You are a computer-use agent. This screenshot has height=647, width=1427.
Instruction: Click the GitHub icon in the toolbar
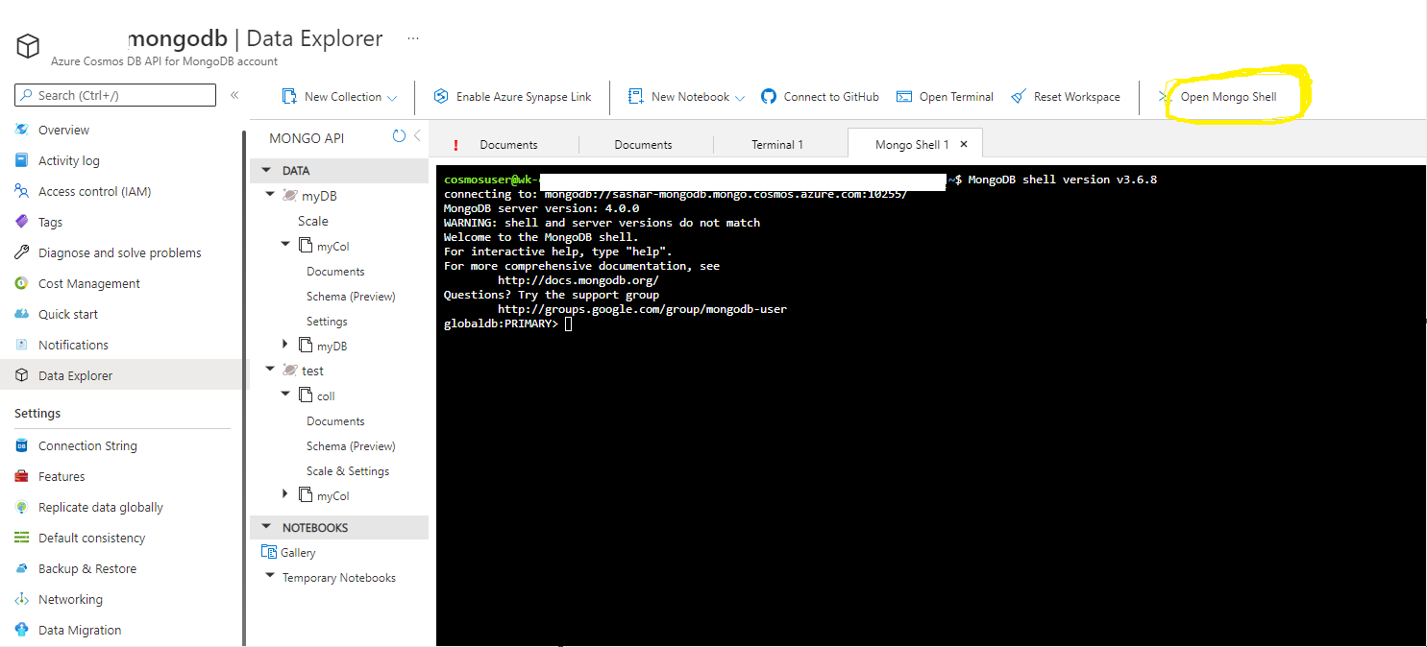click(x=768, y=96)
